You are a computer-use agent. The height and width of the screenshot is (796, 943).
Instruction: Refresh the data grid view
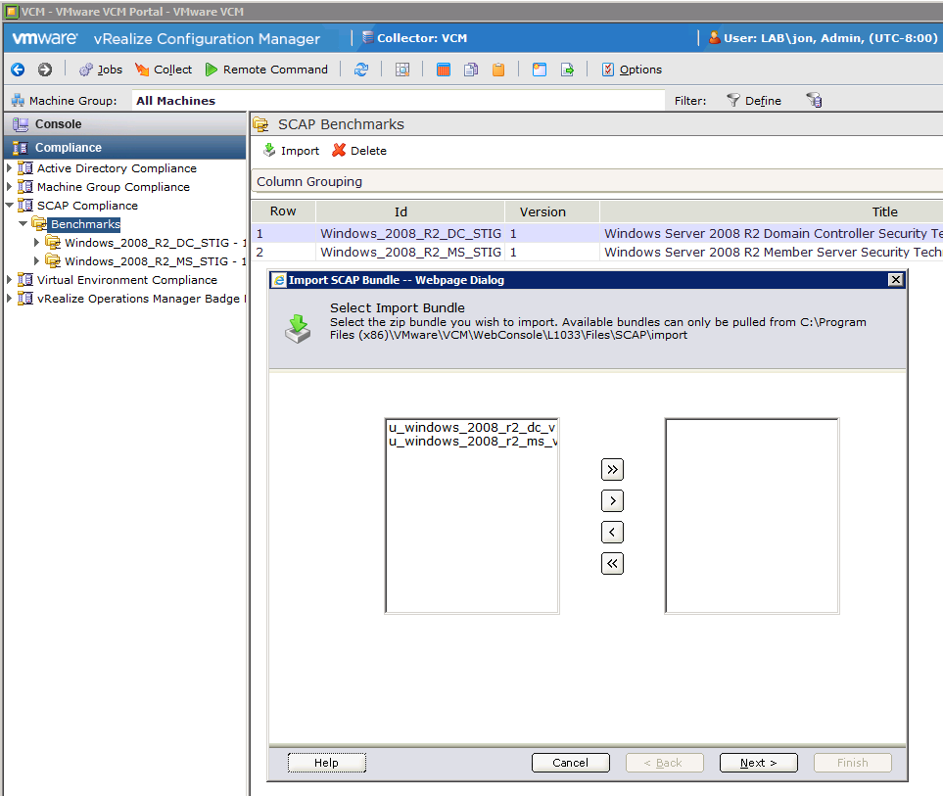360,70
